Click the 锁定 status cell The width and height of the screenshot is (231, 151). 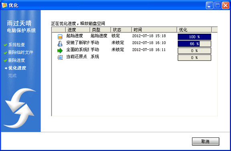pos(115,36)
